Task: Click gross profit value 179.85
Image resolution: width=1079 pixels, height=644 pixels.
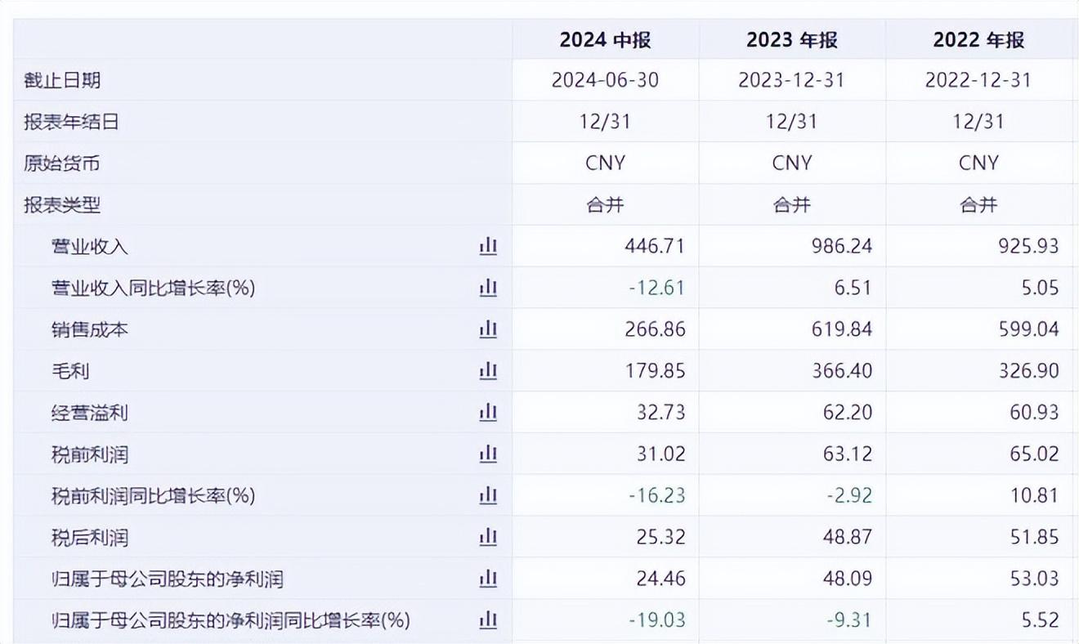Action: (x=655, y=371)
